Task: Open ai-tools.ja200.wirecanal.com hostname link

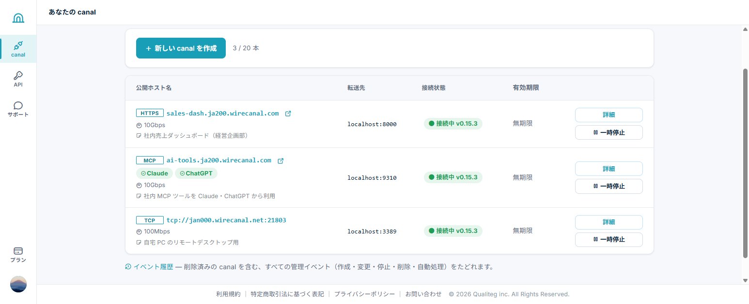Action: (219, 160)
